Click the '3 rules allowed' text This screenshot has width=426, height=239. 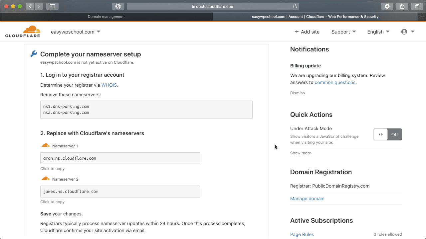point(388,234)
